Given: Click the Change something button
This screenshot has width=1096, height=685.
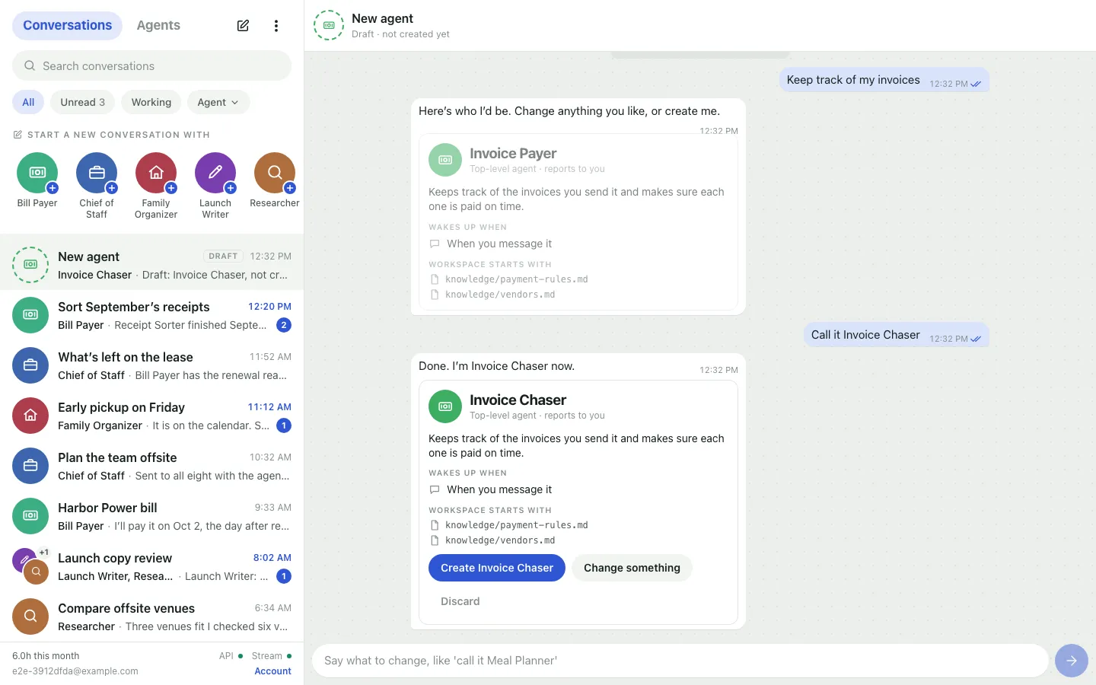Looking at the screenshot, I should [x=632, y=568].
